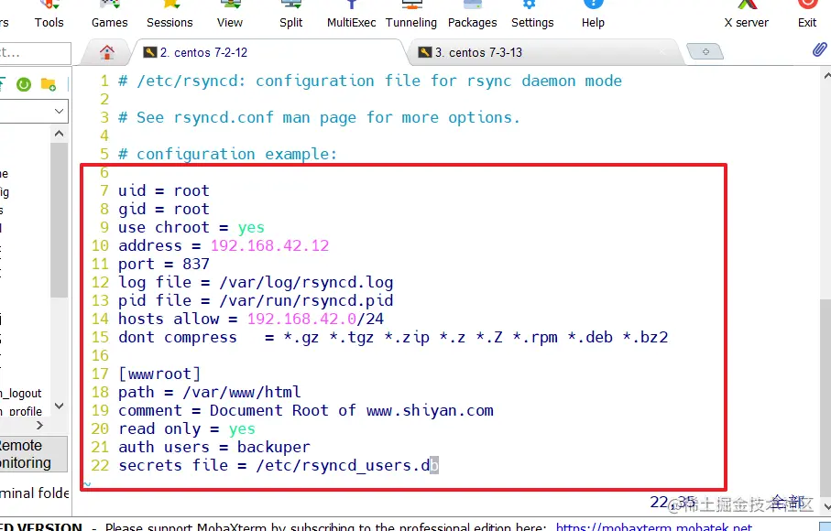Screen dimensions: 831x531
Task: Click the _logout file in sidebar
Action: pos(21,394)
